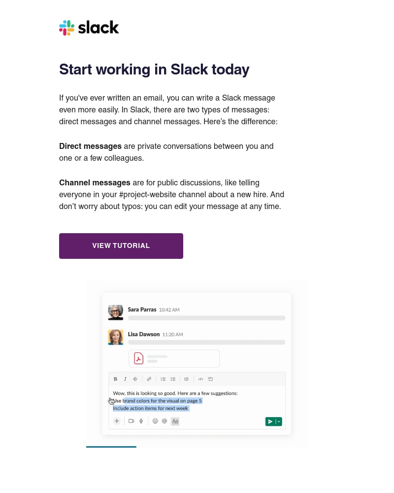The height and width of the screenshot is (493, 394).
Task: Open Sara Parras's profile picture
Action: (115, 312)
